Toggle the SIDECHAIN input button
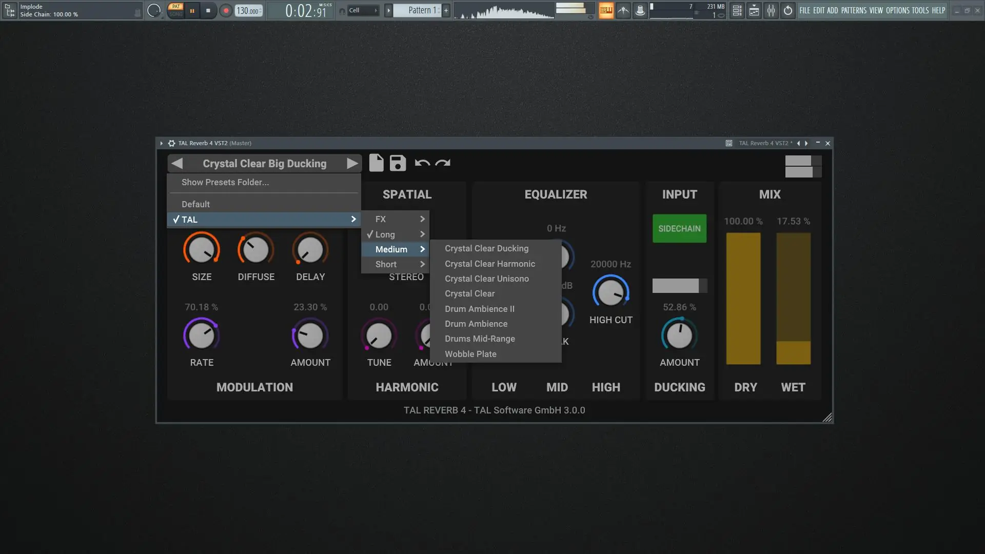Viewport: 985px width, 554px height. (x=679, y=228)
